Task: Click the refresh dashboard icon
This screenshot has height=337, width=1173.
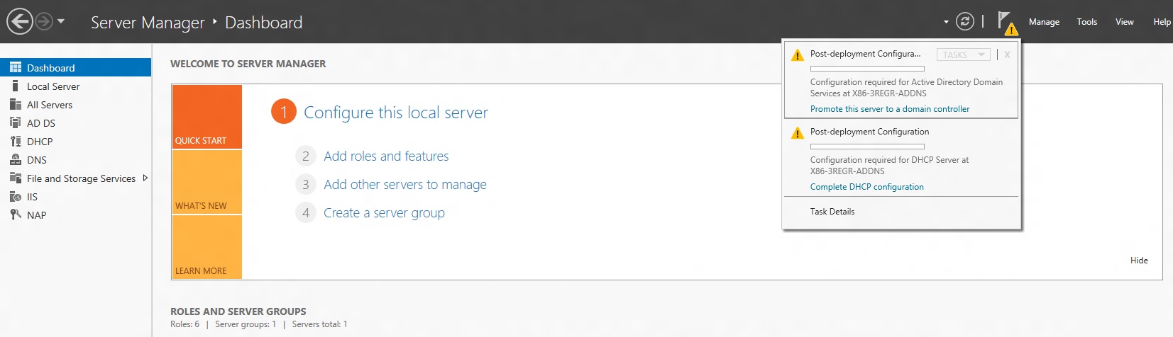Action: pyautogui.click(x=964, y=22)
